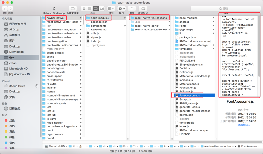Select package.json in the second column
The height and width of the screenshot is (154, 263).
(x=99, y=22)
